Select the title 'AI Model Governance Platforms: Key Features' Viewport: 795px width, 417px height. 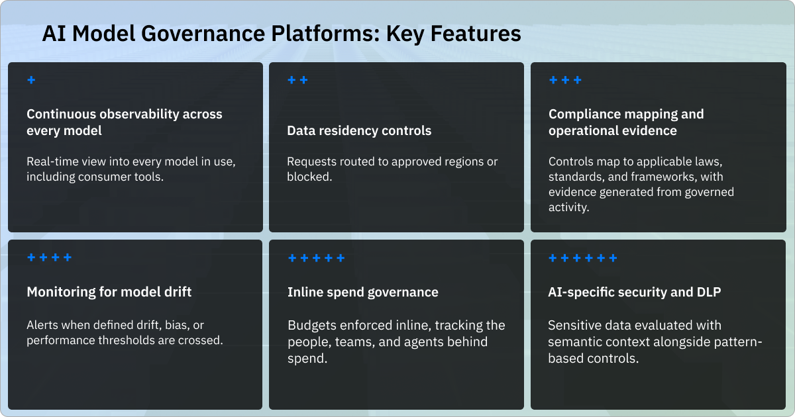tap(282, 34)
